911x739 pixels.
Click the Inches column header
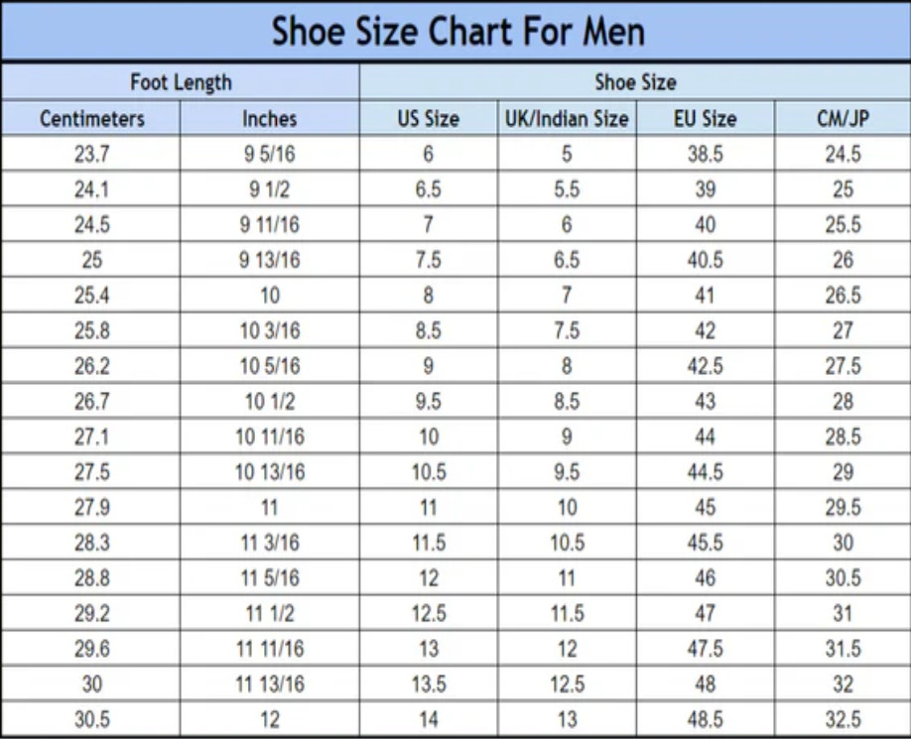point(269,119)
